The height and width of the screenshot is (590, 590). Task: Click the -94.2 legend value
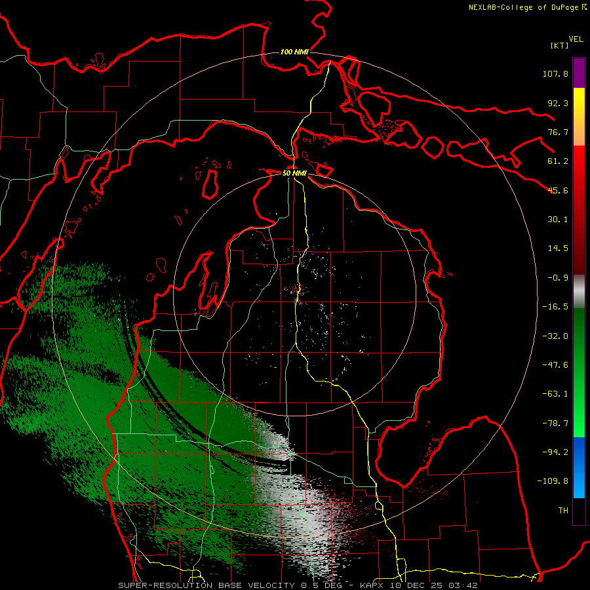pyautogui.click(x=555, y=452)
